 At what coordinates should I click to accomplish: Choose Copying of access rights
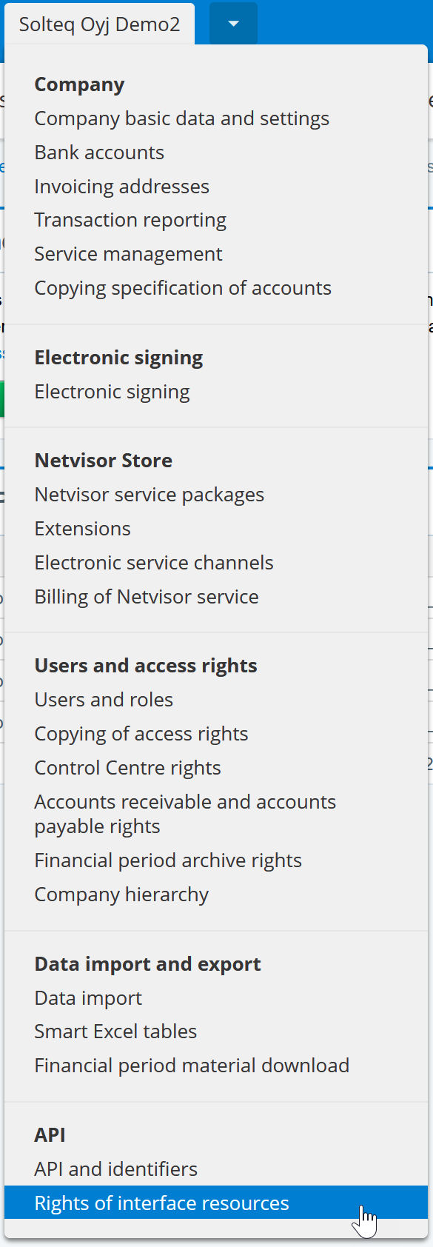(x=141, y=734)
